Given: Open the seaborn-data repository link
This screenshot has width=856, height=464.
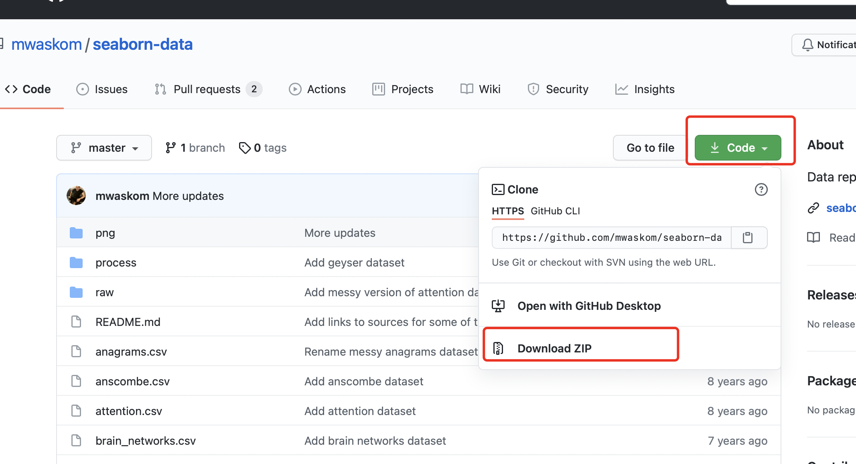Looking at the screenshot, I should [x=143, y=44].
